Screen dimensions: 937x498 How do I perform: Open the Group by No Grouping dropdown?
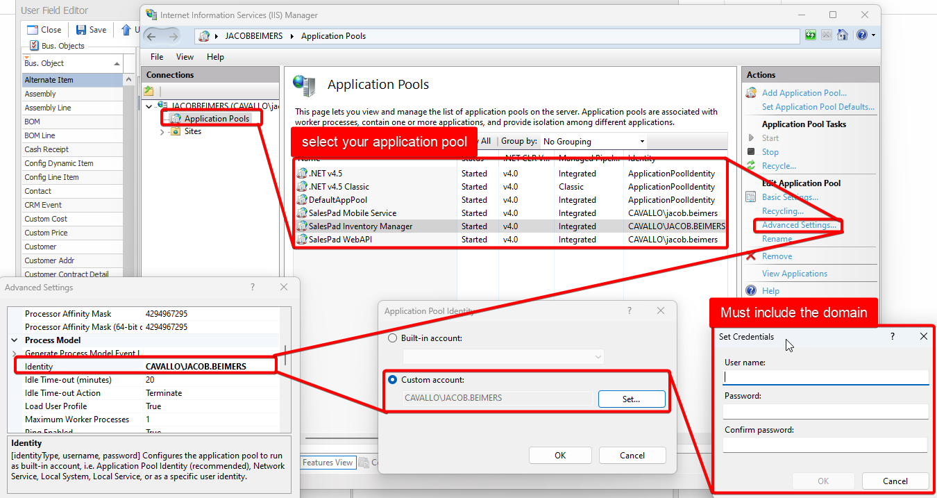593,141
